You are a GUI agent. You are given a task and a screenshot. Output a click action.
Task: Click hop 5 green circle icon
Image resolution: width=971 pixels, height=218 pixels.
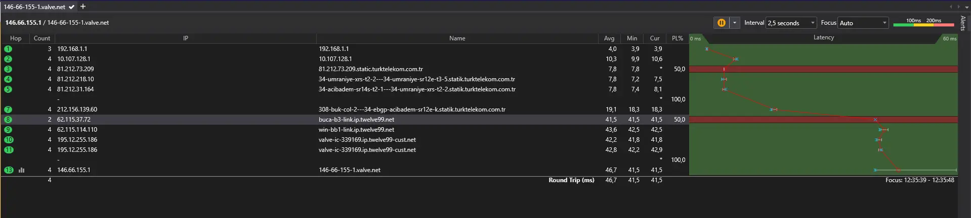coord(8,89)
